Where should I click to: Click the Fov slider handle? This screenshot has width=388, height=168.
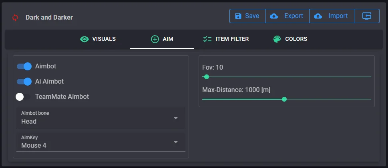pyautogui.click(x=207, y=77)
